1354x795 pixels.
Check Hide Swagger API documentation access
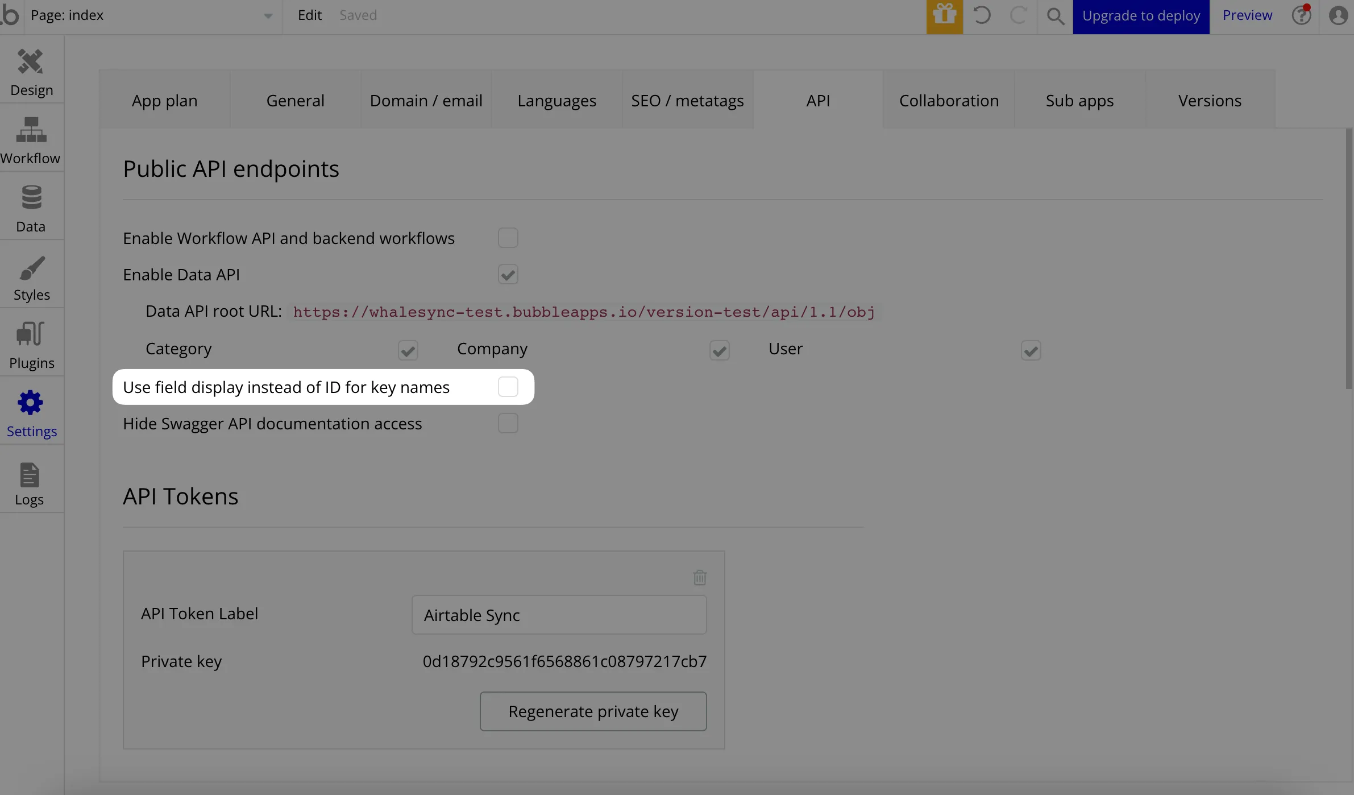[508, 423]
